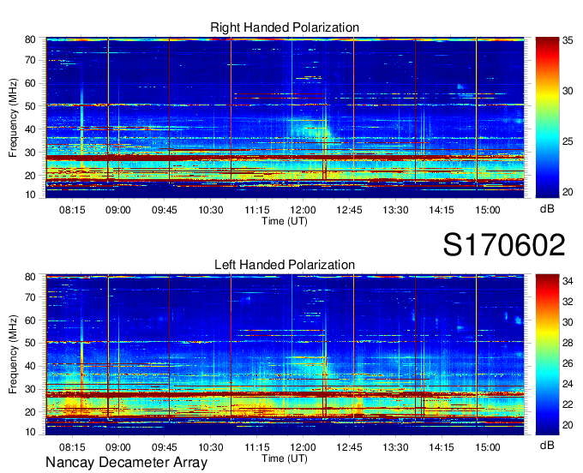Click Time (UT) label of Left Handed plot
Image resolution: width=583 pixels, height=473 pixels.
click(285, 458)
